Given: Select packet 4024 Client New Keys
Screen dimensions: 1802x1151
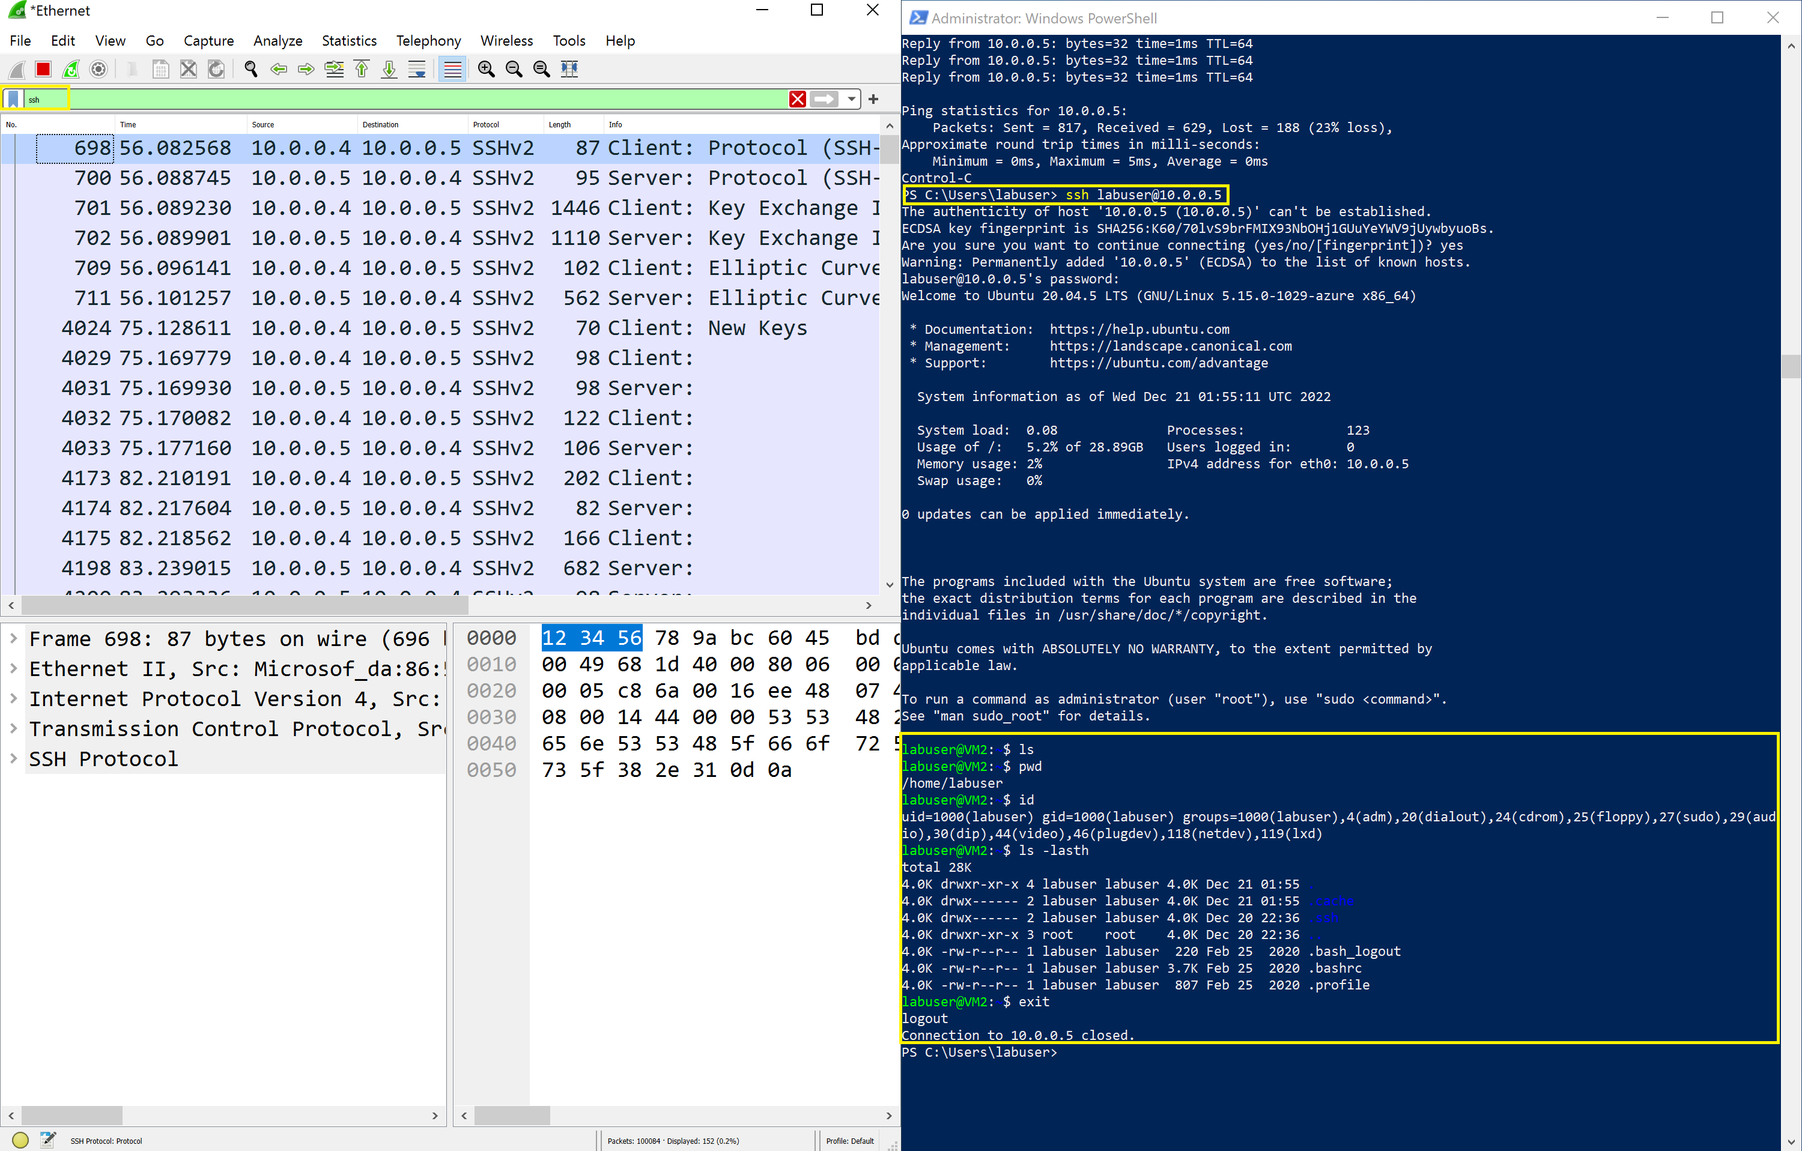Looking at the screenshot, I should tap(440, 328).
